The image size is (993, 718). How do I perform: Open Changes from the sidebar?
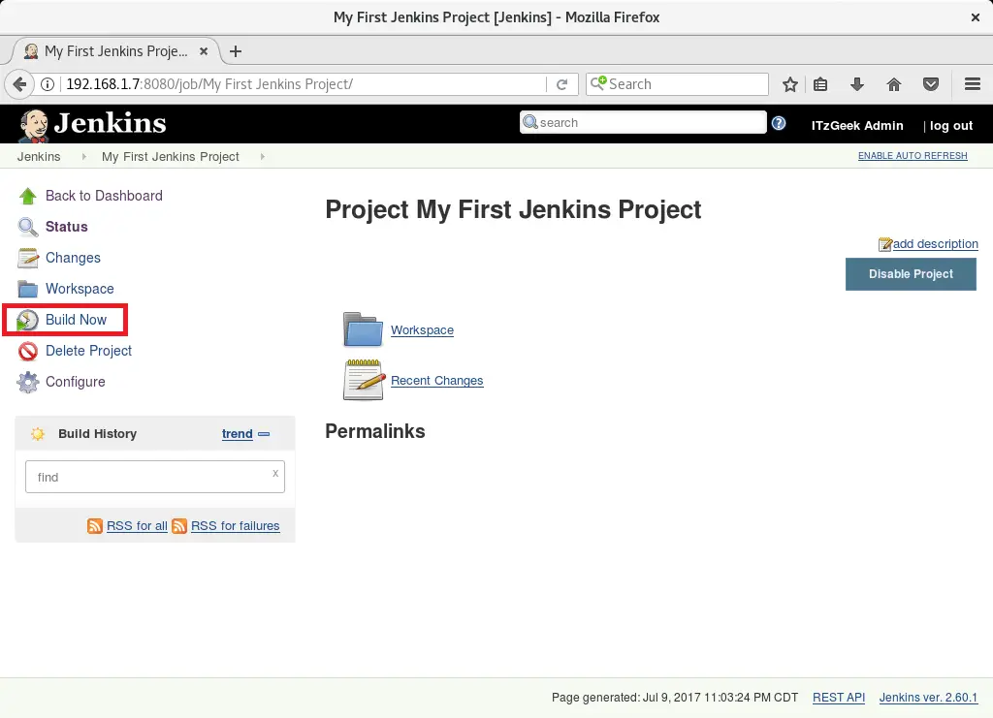pos(73,258)
